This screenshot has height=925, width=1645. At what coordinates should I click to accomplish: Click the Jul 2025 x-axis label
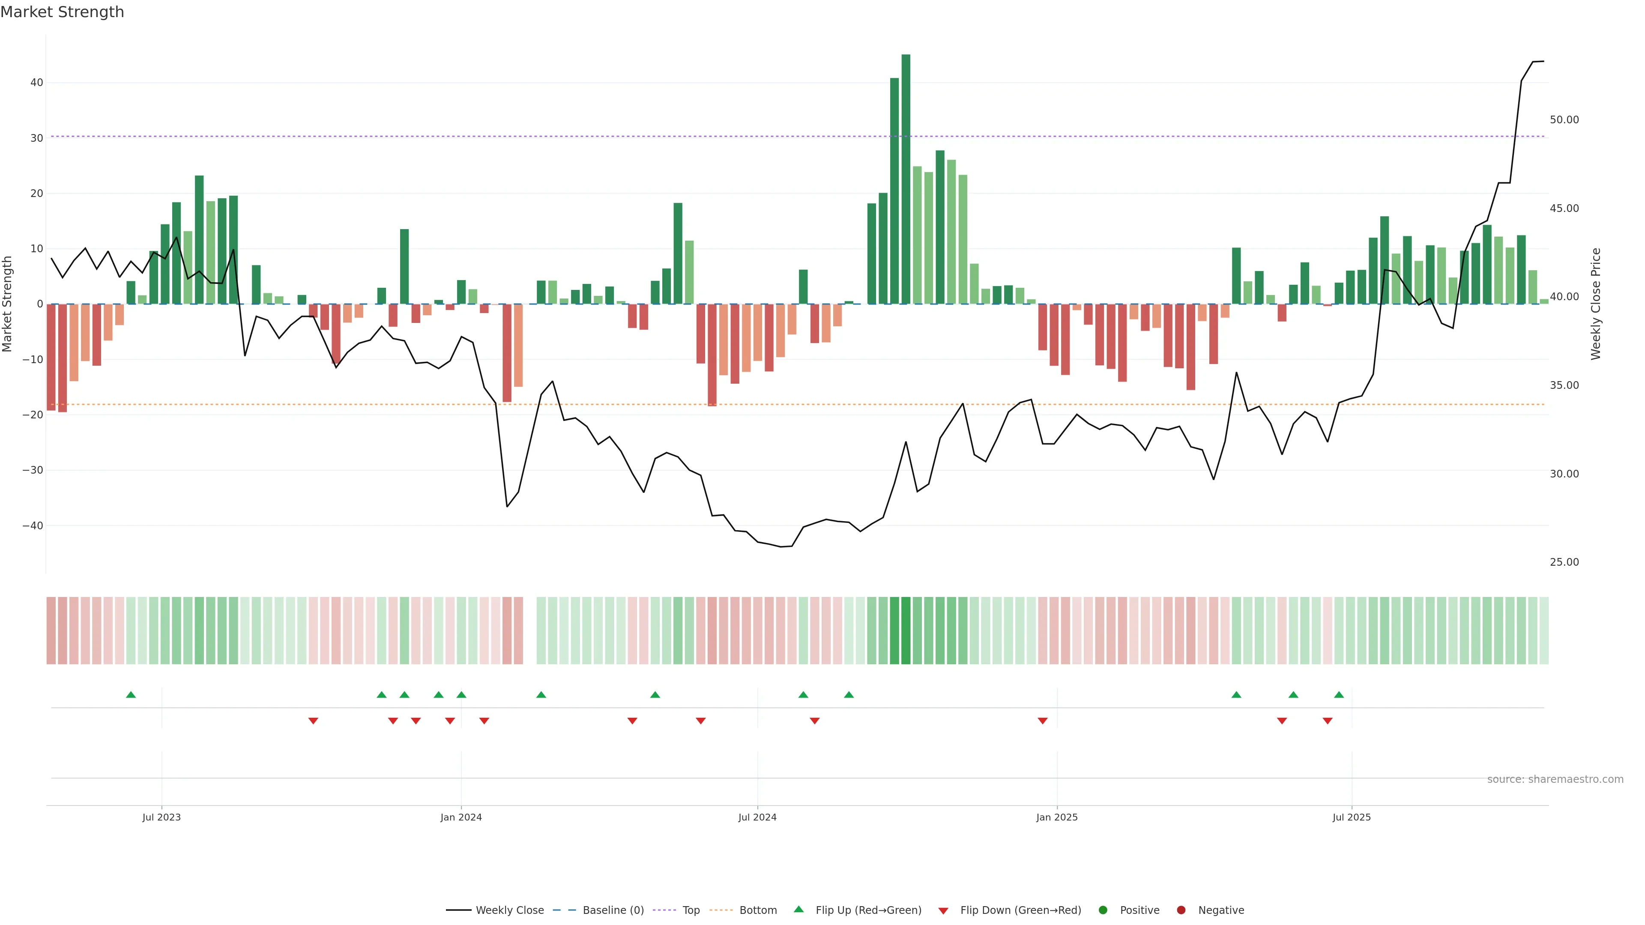1351,817
